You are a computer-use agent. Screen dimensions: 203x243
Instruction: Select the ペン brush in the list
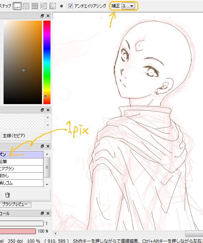point(22,155)
